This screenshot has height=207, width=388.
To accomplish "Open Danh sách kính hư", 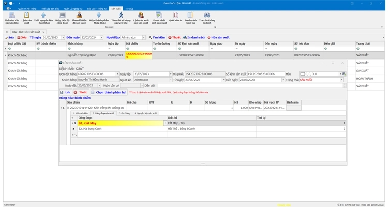I will [x=191, y=18].
